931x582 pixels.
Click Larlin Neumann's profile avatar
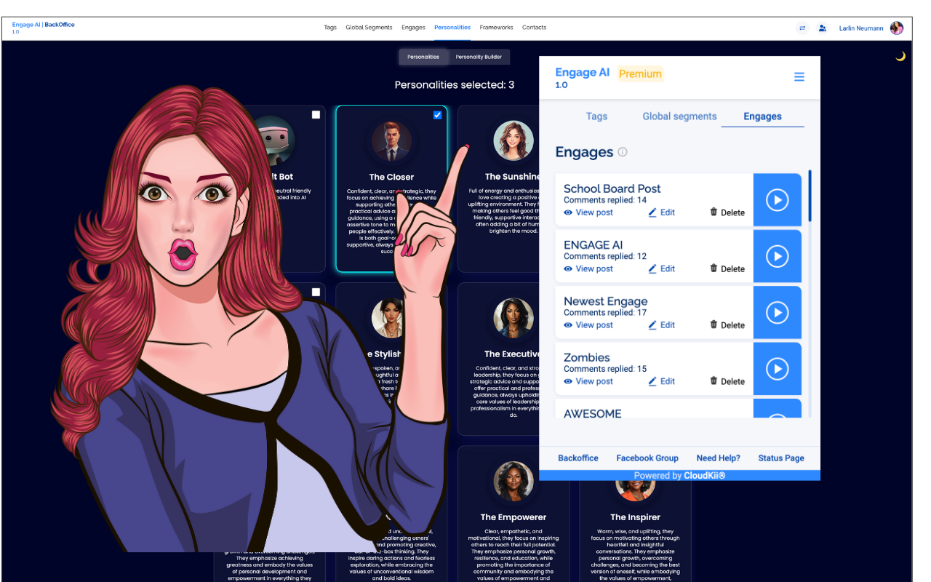tap(897, 28)
